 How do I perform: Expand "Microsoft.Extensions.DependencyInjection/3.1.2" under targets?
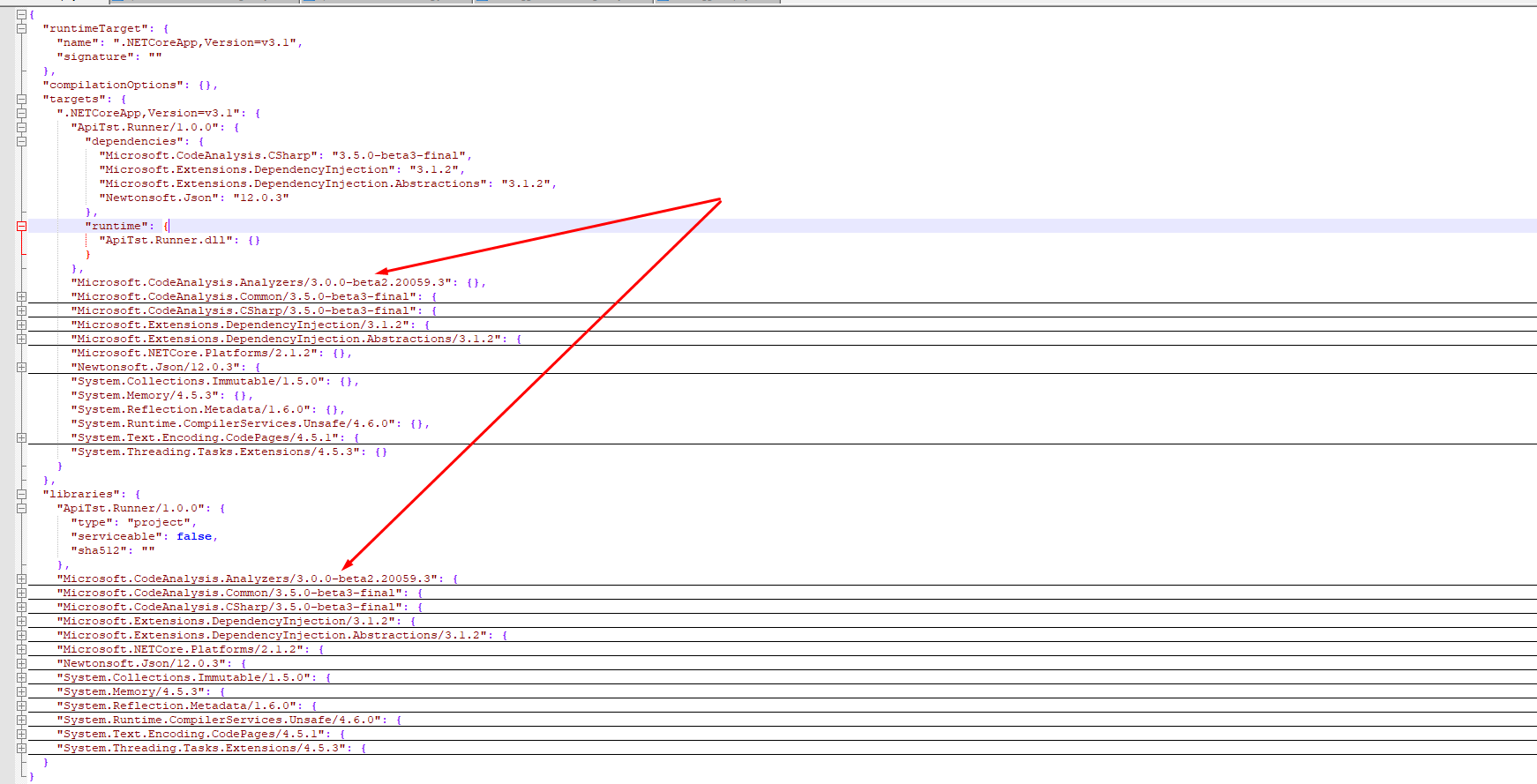21,325
